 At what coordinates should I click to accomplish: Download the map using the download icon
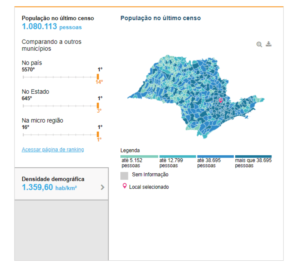[269, 44]
